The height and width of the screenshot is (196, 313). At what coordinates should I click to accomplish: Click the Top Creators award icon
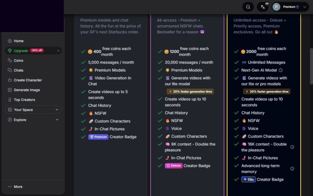point(10,100)
